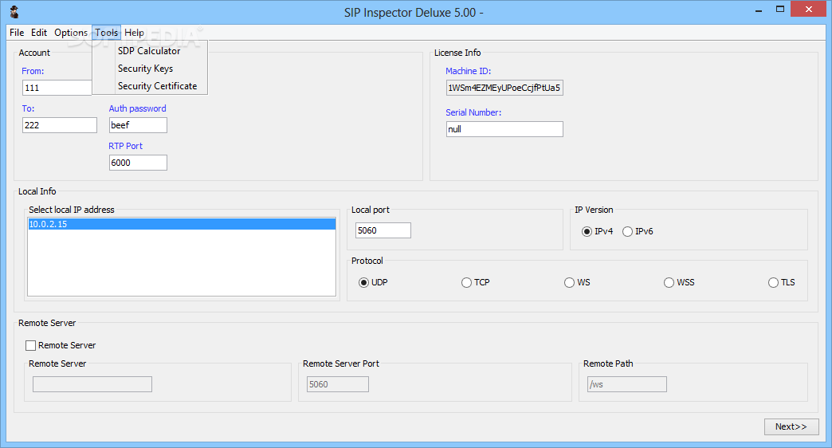832x448 pixels.
Task: Click the SIP Inspector app icon in title bar
Action: [14, 12]
